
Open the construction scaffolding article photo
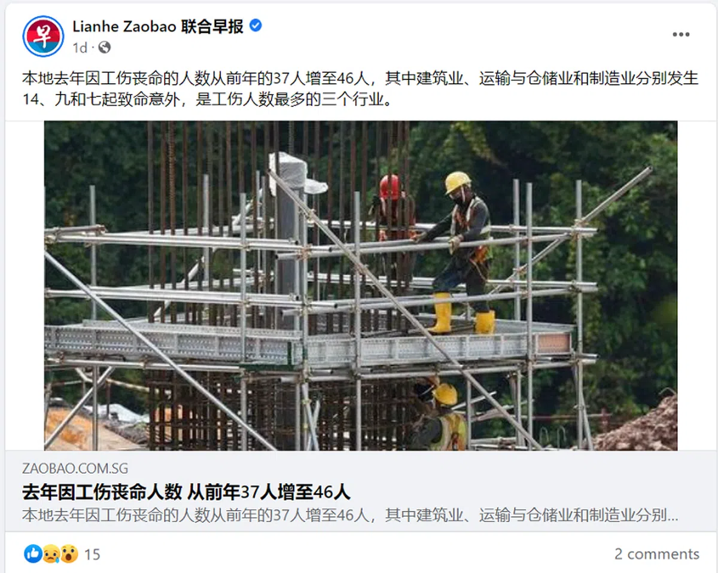point(361,286)
